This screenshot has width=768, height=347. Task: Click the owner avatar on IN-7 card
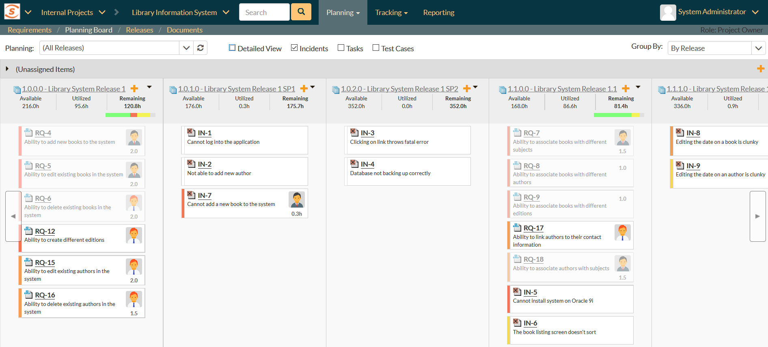coord(297,200)
